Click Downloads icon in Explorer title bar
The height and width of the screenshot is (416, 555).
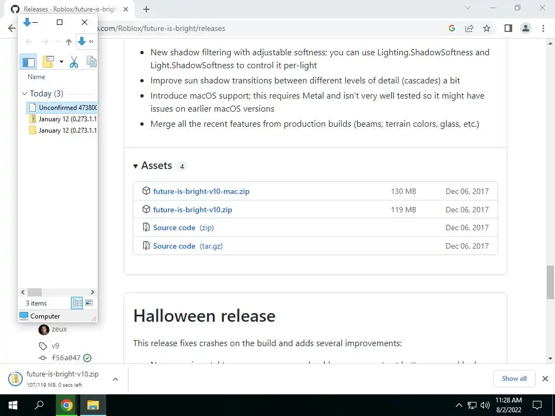[27, 22]
